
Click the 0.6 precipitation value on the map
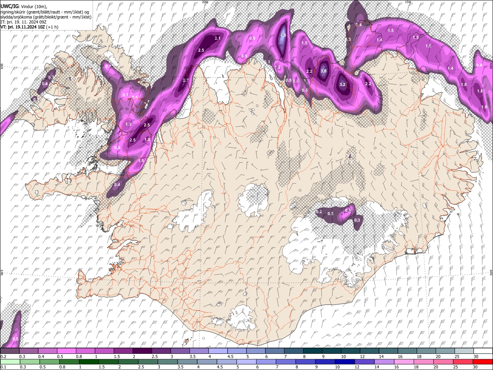[135, 98]
